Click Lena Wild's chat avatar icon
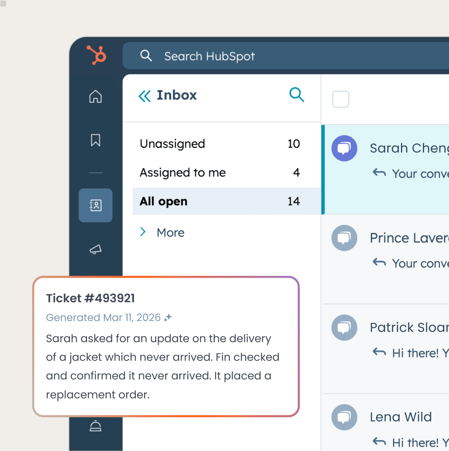The image size is (449, 451). point(344,417)
